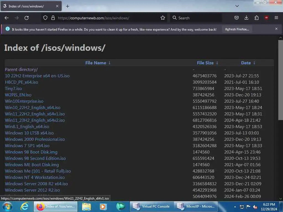Open the network tray icon
Viewport: 283px width, 212px height.
242,207
